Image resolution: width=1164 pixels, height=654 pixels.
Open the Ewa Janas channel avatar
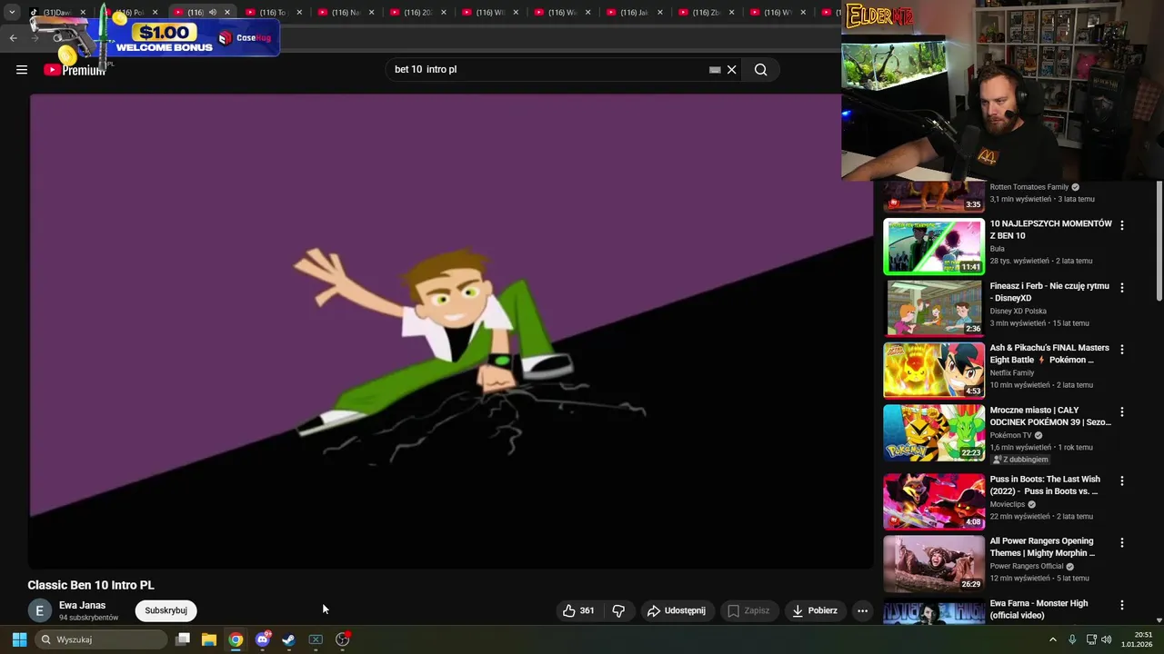point(39,610)
